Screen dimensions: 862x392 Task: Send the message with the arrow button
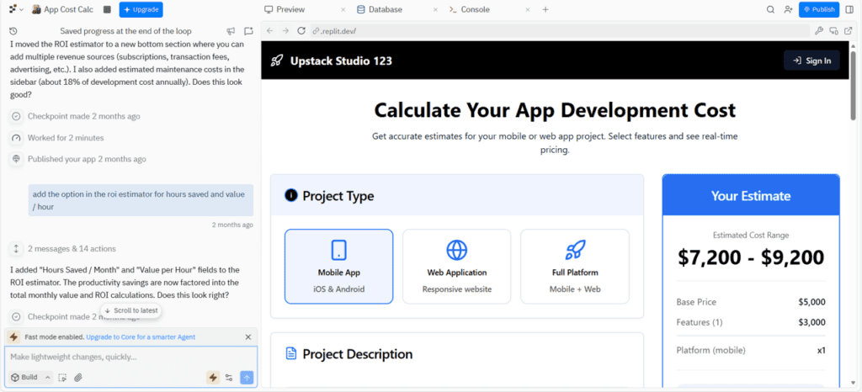(247, 378)
